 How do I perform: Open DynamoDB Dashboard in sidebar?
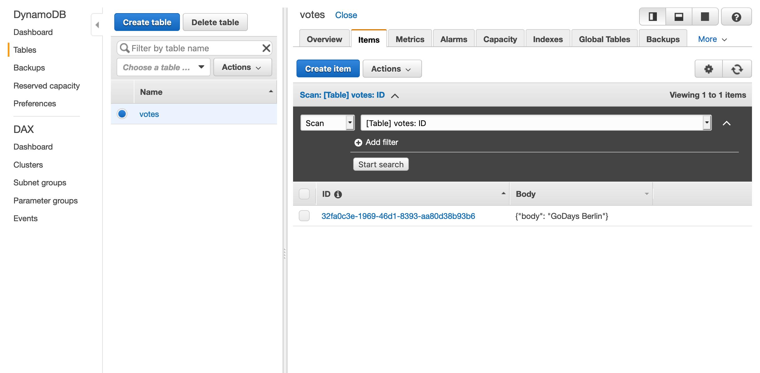tap(33, 32)
